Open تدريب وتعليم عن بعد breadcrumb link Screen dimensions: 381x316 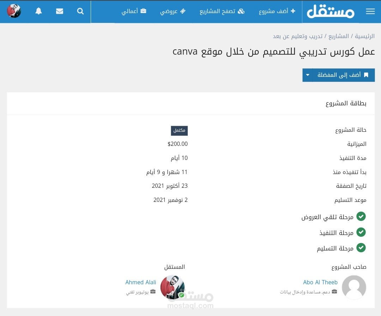(298, 36)
